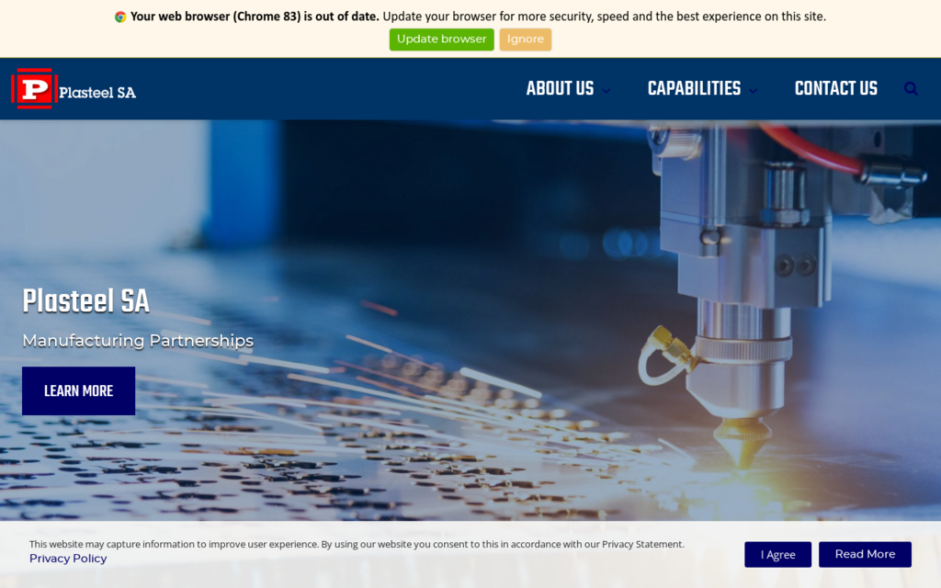Viewport: 941px width, 588px height.
Task: Open the Capabilities menu item
Action: pyautogui.click(x=694, y=89)
